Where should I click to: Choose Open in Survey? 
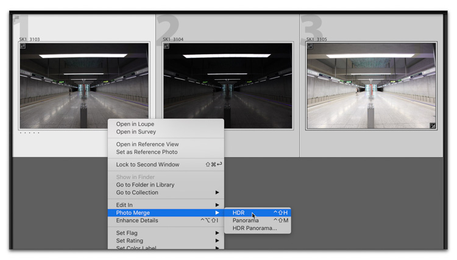[136, 132]
